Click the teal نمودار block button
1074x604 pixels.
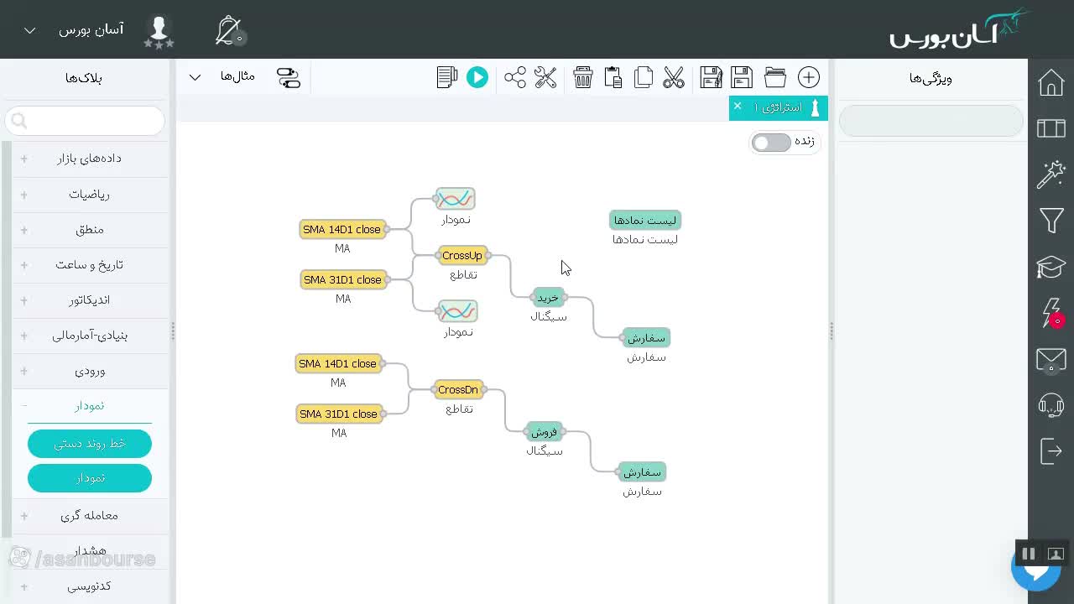point(90,478)
